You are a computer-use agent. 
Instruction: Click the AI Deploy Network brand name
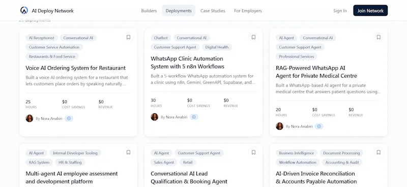click(53, 11)
